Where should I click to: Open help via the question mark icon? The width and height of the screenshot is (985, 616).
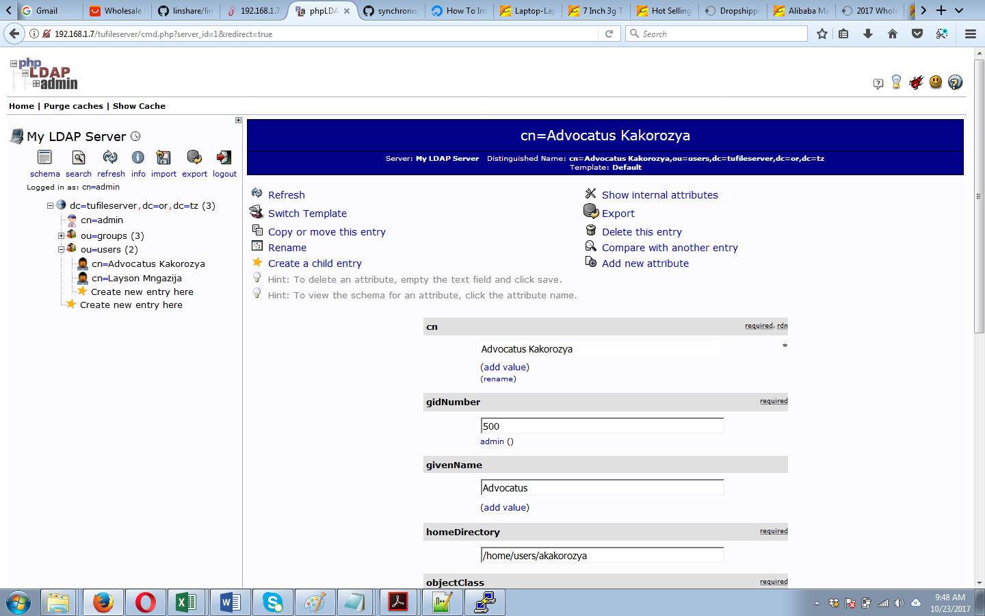(x=956, y=82)
